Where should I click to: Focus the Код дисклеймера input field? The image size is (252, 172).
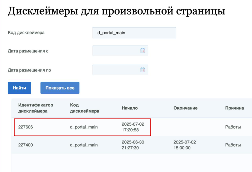point(134,33)
